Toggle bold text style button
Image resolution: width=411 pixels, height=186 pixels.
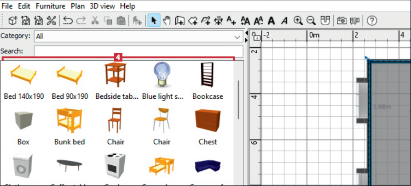[272, 21]
